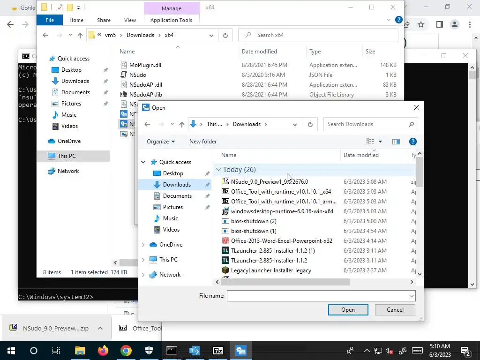Open Task View on taskbar

pyautogui.click(x=56, y=351)
